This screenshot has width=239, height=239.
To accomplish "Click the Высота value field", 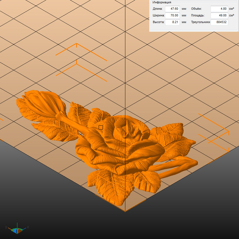I will [172, 22].
